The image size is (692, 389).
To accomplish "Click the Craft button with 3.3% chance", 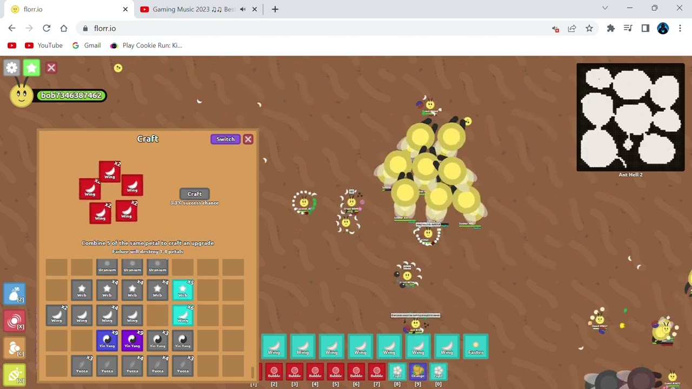I will (x=195, y=194).
